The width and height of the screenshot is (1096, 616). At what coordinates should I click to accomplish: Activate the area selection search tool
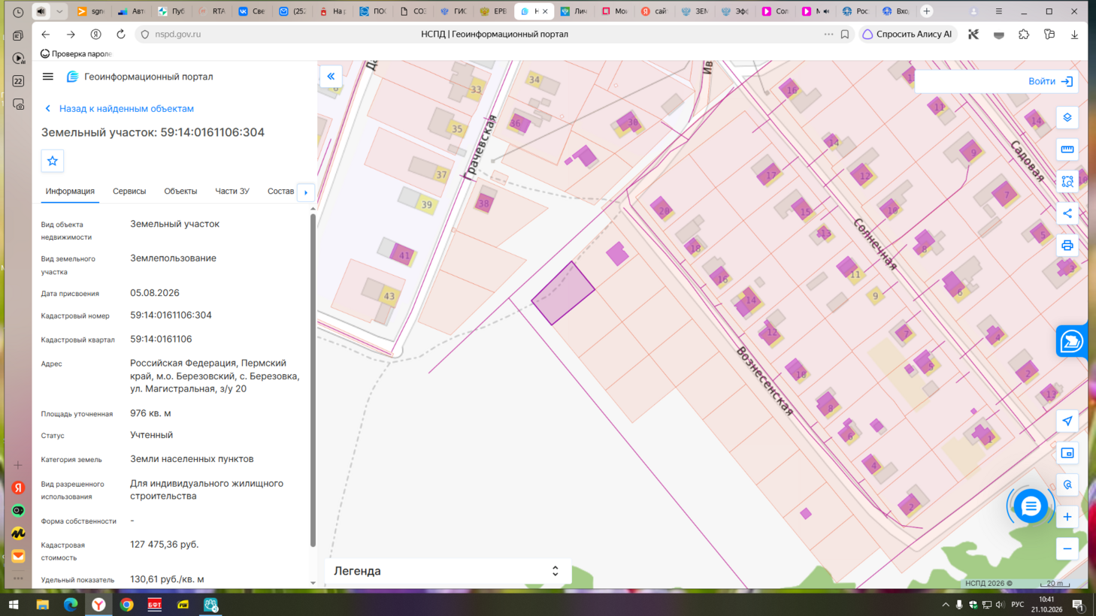(x=1067, y=182)
